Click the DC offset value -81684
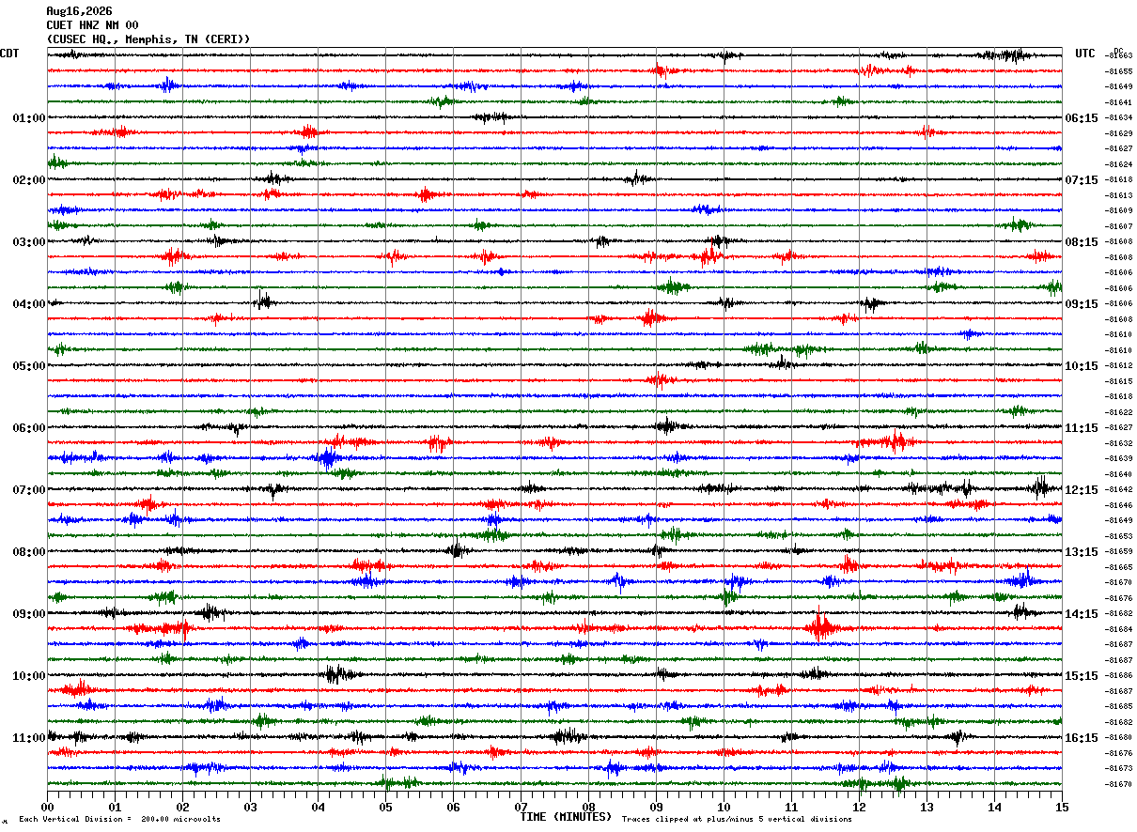 click(1119, 629)
